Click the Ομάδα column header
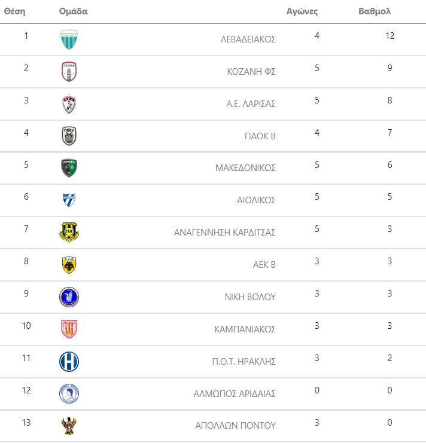426x443 pixels. (x=74, y=11)
